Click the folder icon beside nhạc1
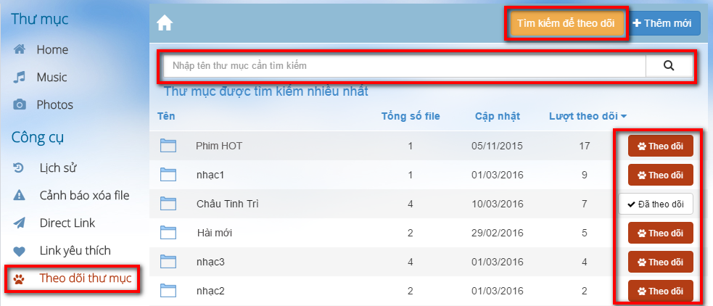Viewport: 713px width, 306px height. coord(168,175)
